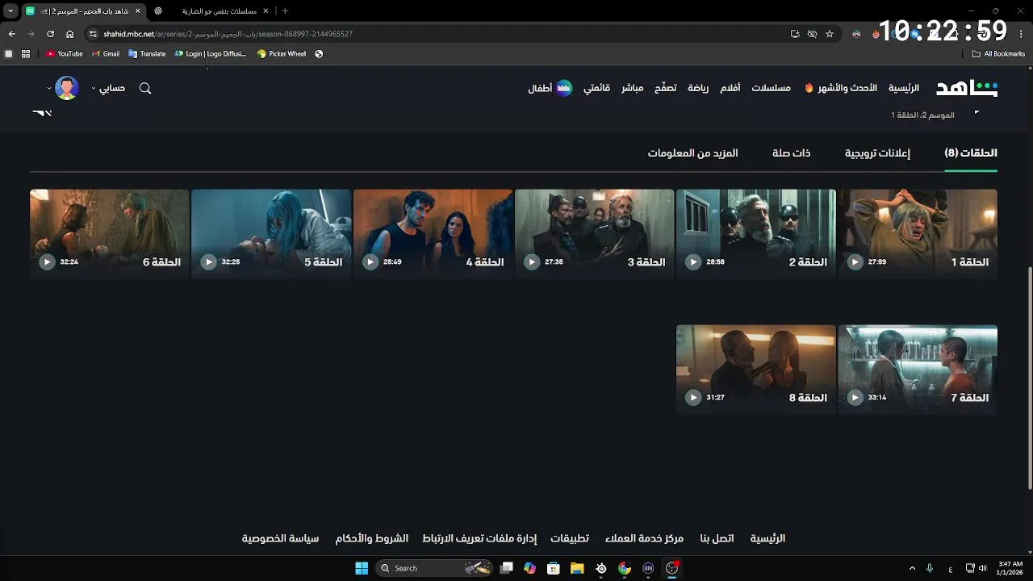Screen dimensions: 1033x581
Task: Open the Chrome apps grid icon
Action: pos(26,53)
